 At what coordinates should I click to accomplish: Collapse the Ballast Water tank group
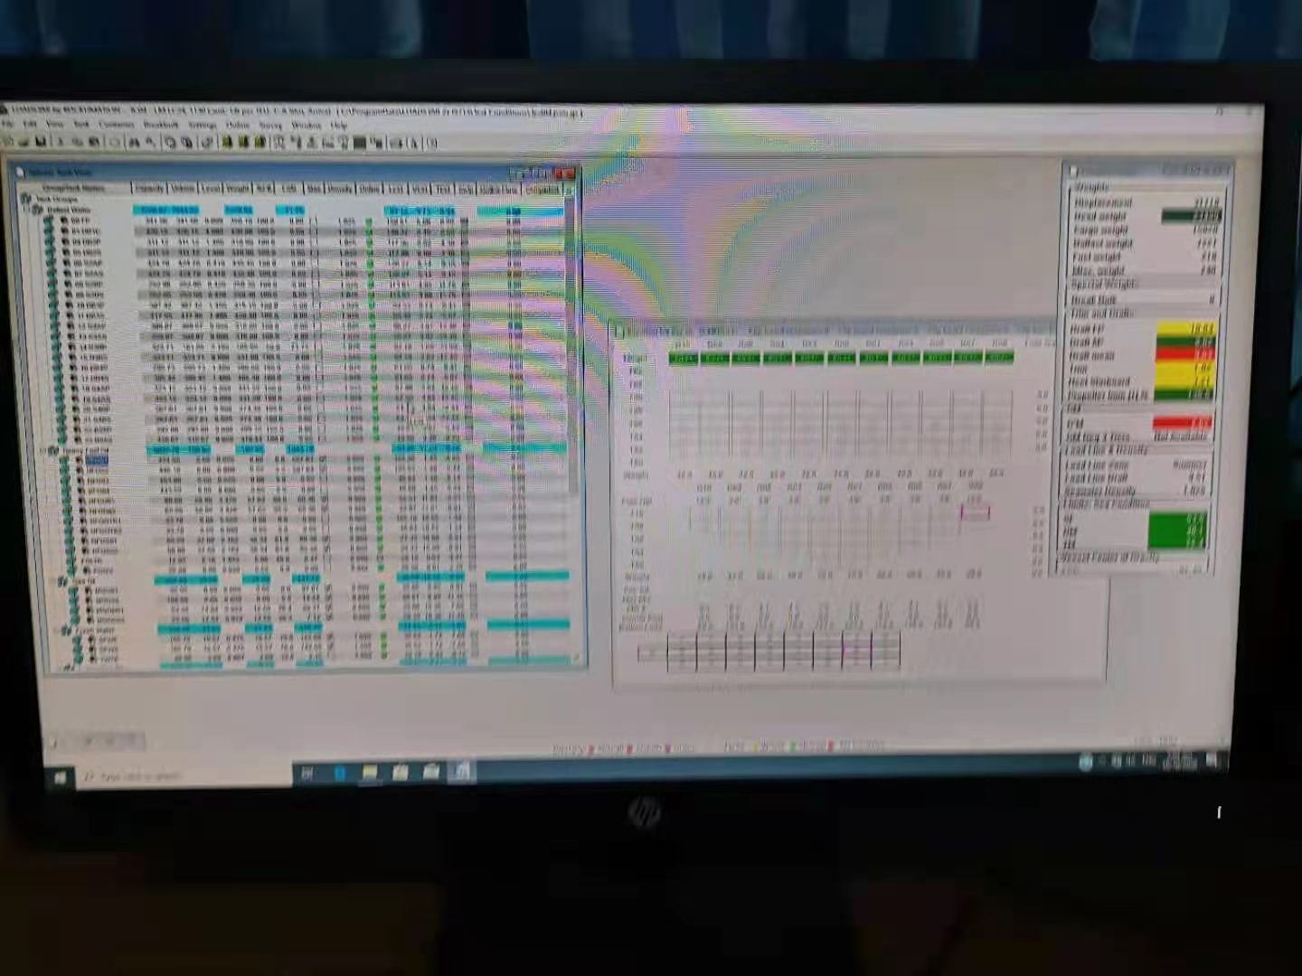coord(27,210)
